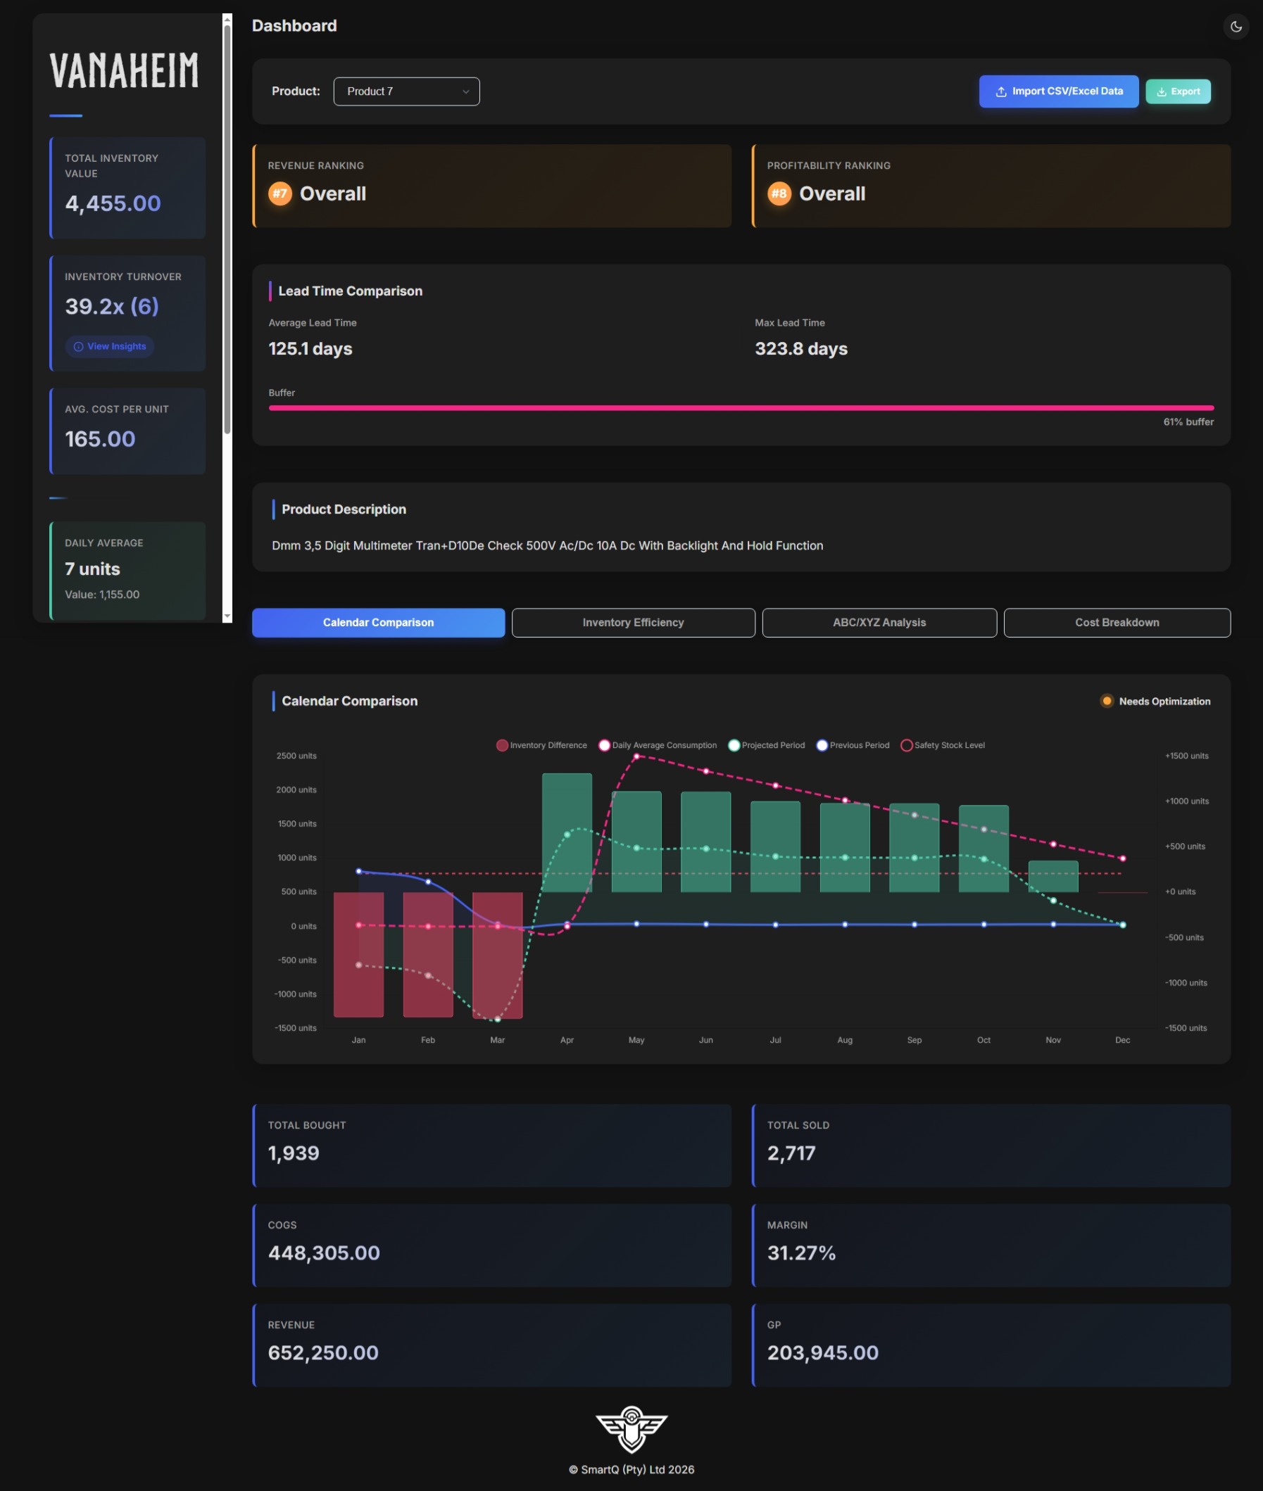Click the SmartQ (Pty) Ltd 2026 copyright
Screen dimensions: 1263x1491
click(x=631, y=1469)
